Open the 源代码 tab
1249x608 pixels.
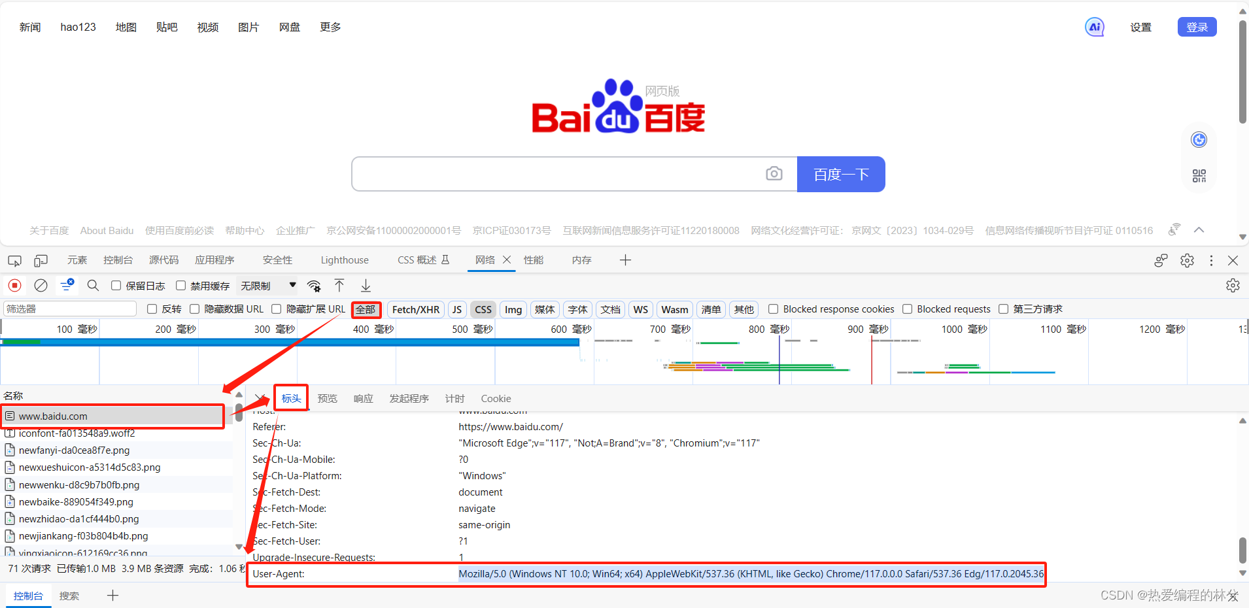pos(163,260)
